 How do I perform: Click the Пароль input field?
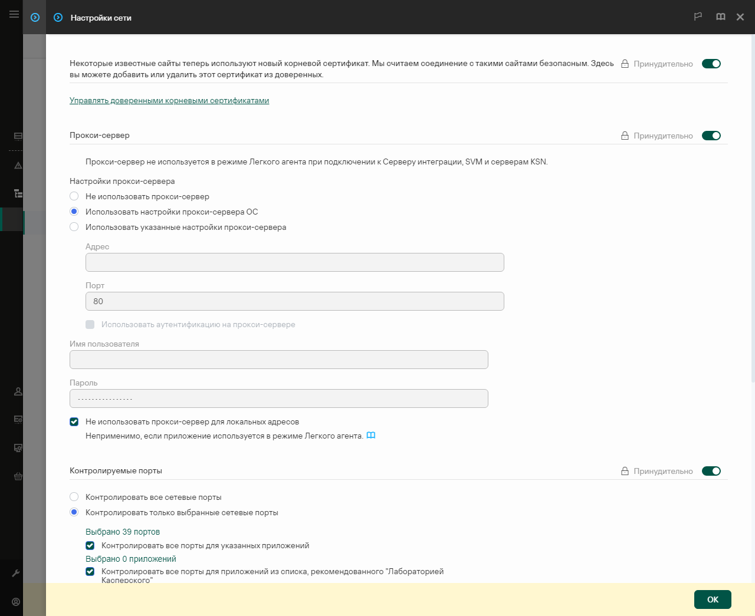[279, 398]
